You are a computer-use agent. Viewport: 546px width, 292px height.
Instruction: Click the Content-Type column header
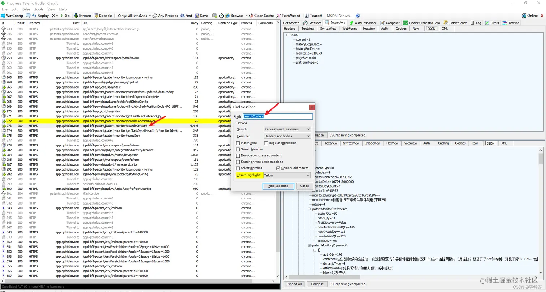(x=228, y=23)
